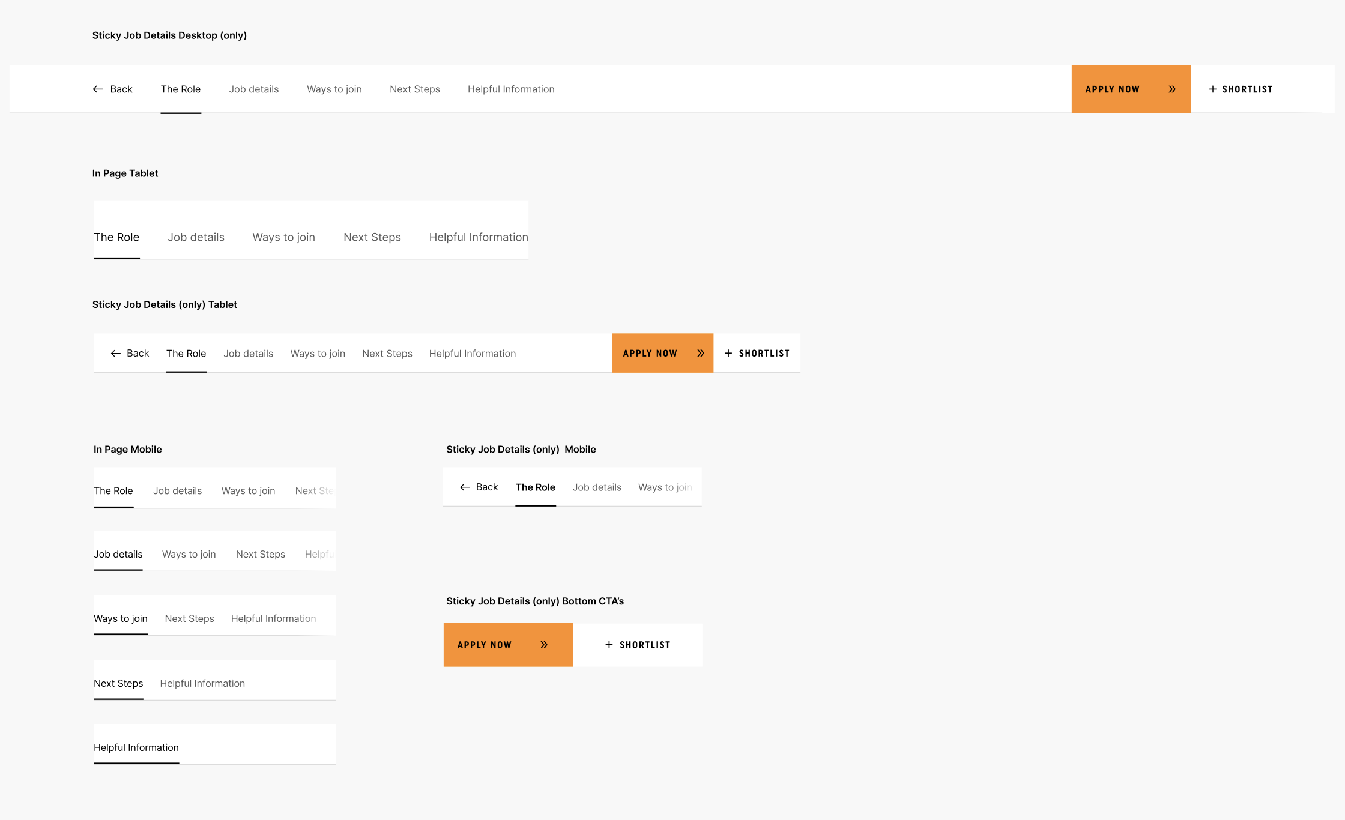Tap The Role in first In Page Mobile row
The width and height of the screenshot is (1345, 820).
[113, 491]
